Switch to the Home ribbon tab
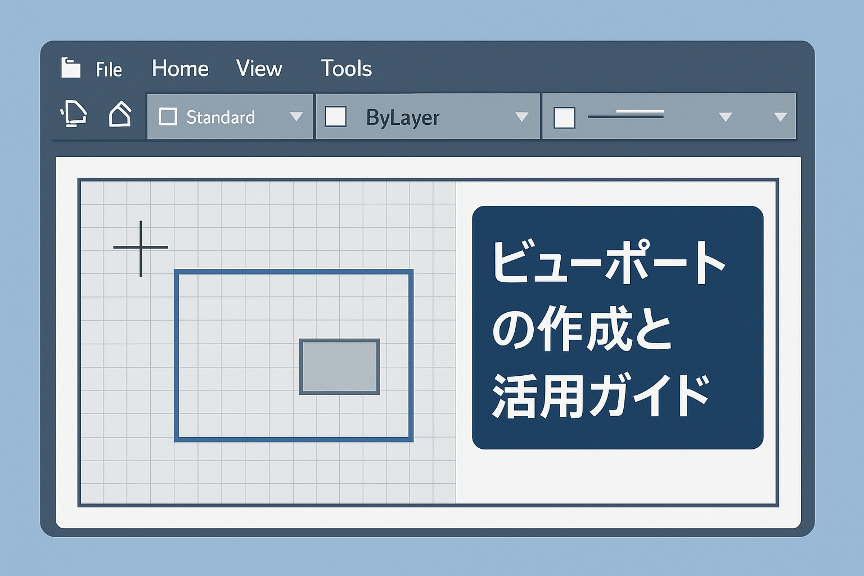864x576 pixels. coord(179,69)
